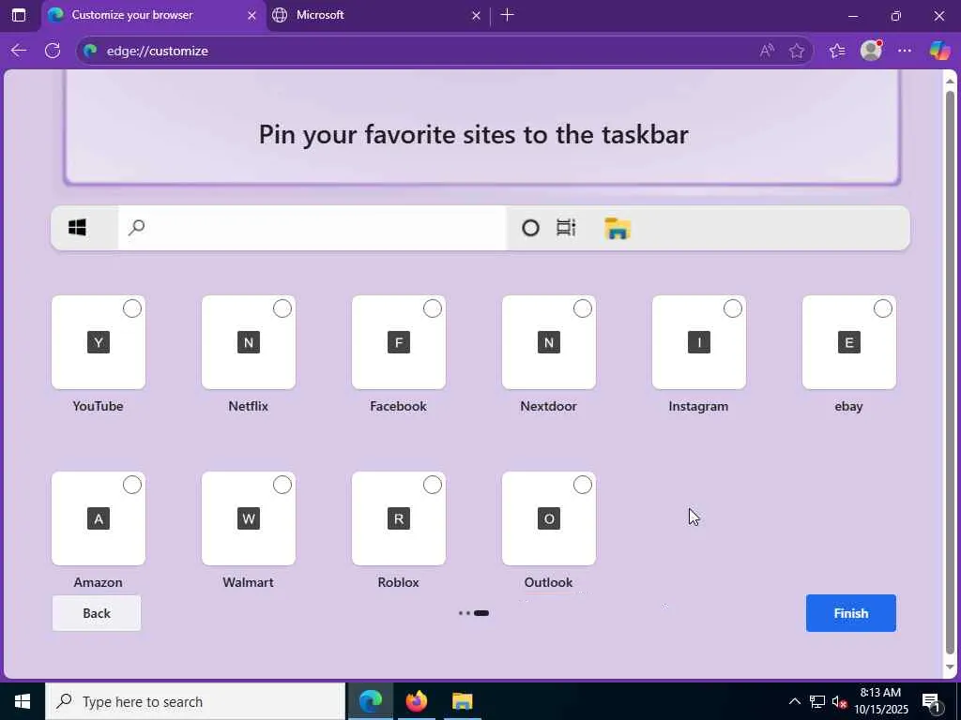
Task: Select the YouTube radio button
Action: tap(132, 308)
